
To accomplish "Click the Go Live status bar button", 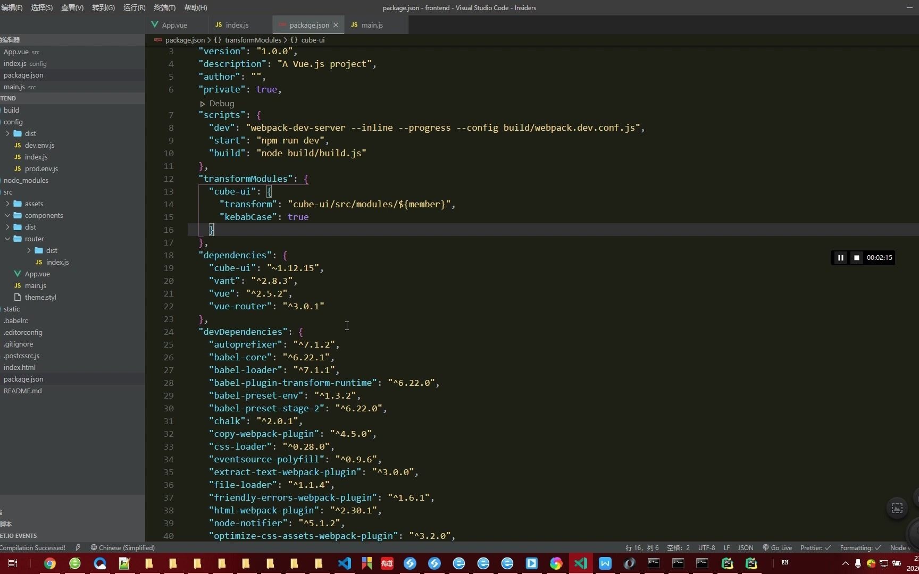I will tap(777, 547).
